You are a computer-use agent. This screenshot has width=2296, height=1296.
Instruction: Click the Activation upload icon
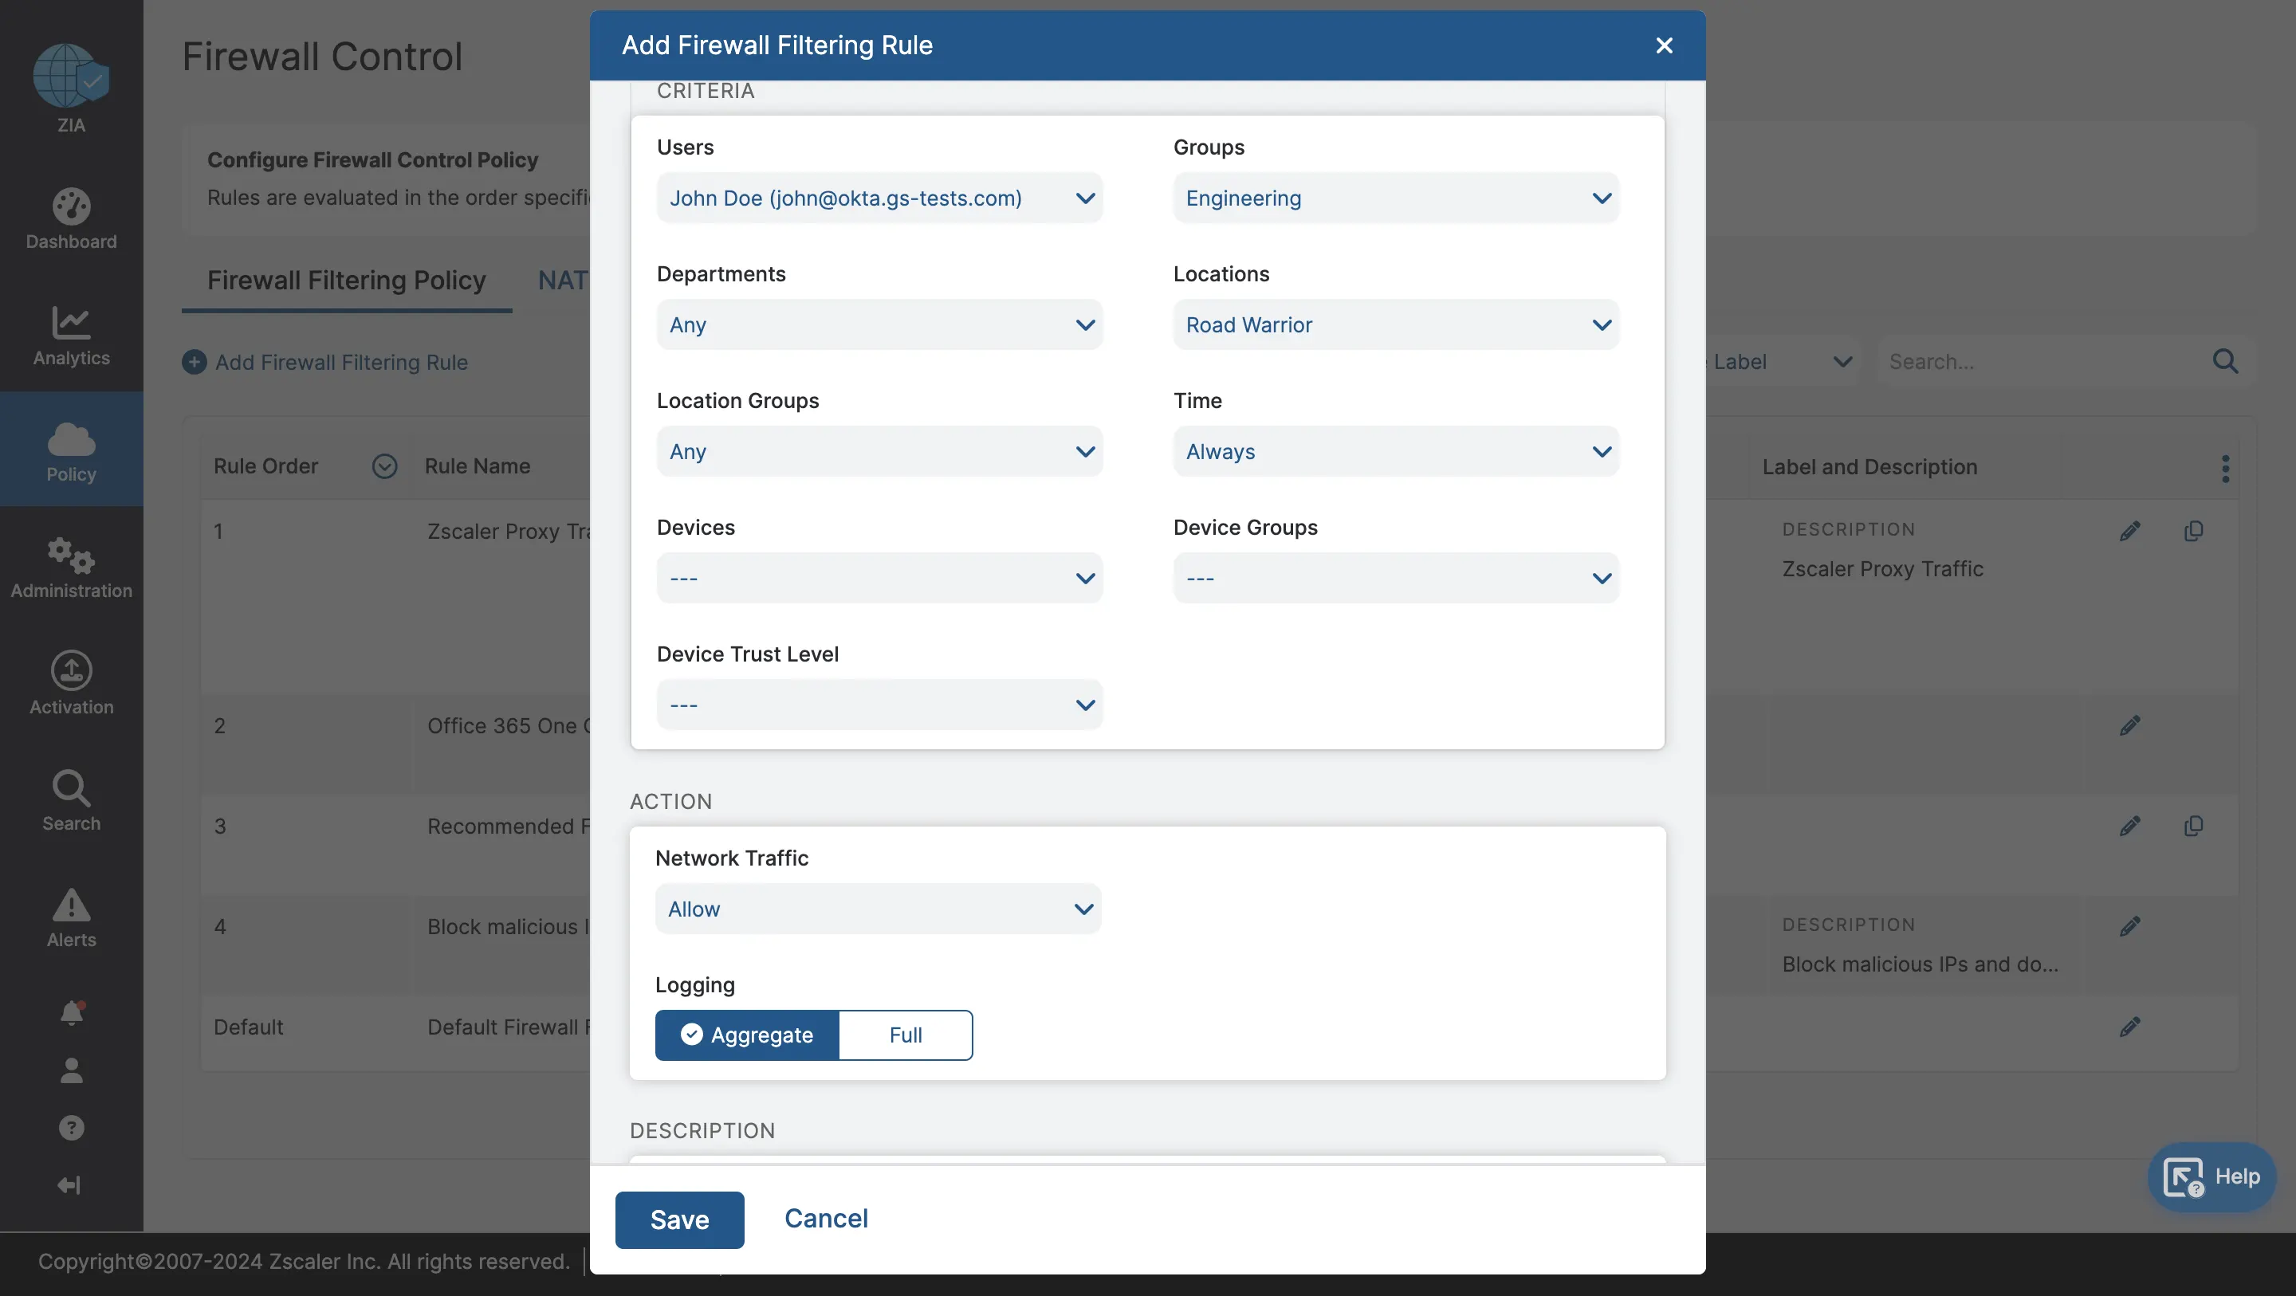click(71, 670)
